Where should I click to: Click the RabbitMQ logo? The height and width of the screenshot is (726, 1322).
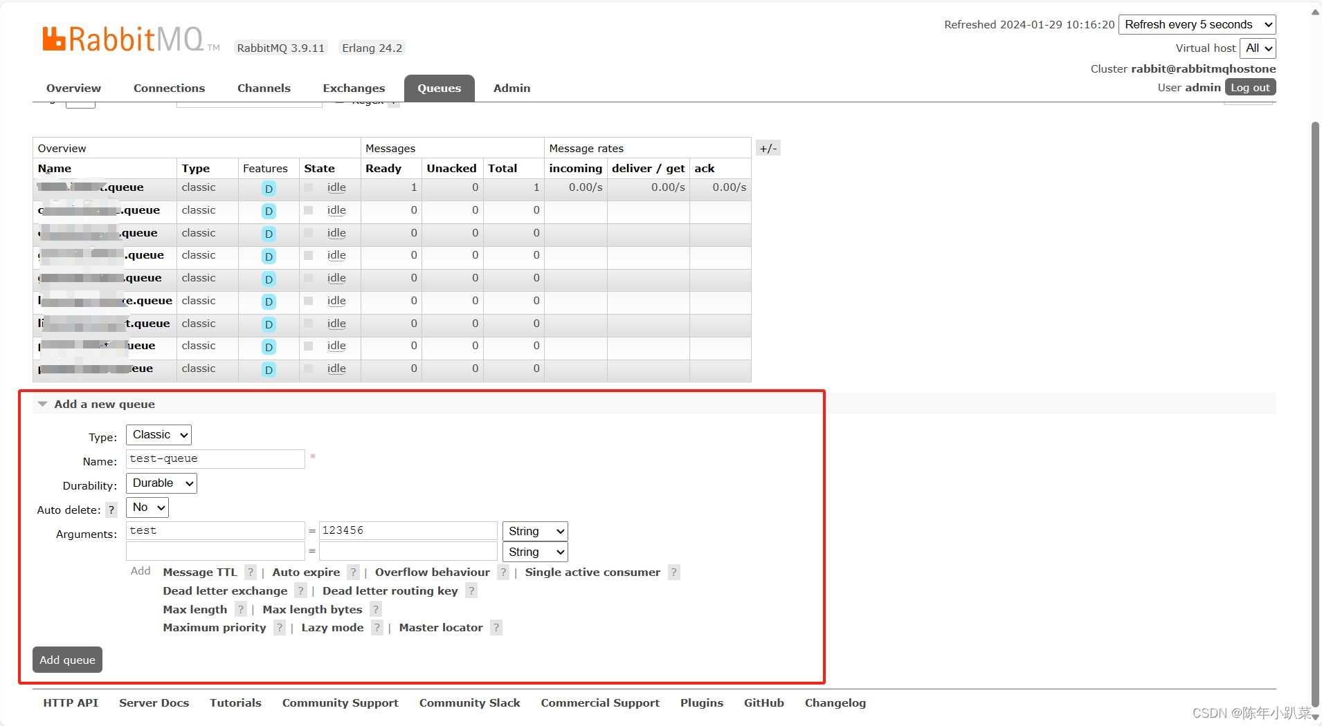[131, 39]
